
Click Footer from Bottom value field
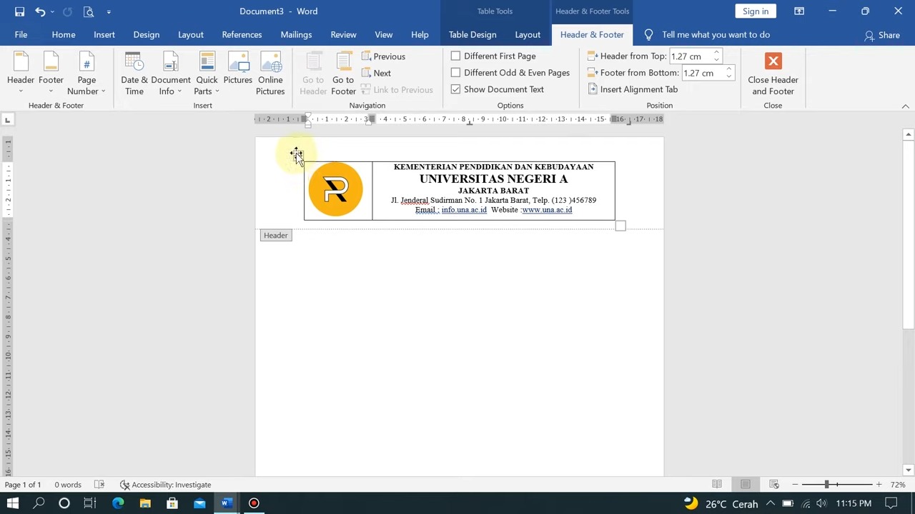(x=702, y=73)
